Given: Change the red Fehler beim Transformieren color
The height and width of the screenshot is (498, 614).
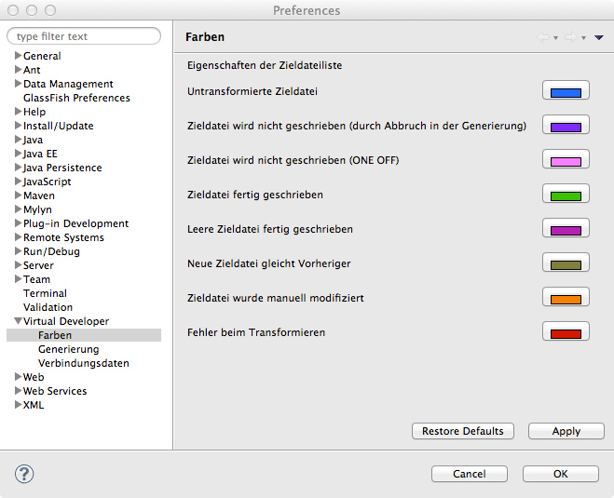Looking at the screenshot, I should pos(566,331).
